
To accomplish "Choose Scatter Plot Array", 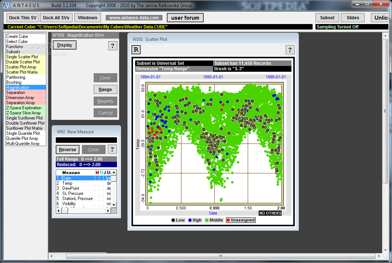I will pos(26,67).
